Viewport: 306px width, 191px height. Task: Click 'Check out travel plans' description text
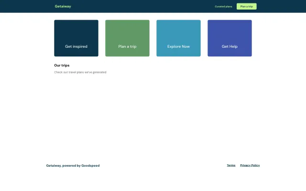[x=80, y=72]
